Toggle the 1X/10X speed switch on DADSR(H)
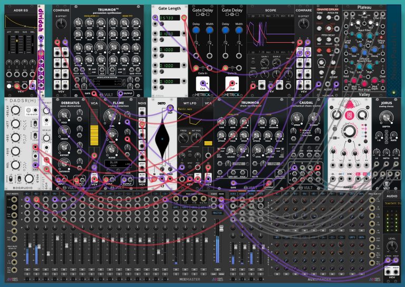The width and height of the screenshot is (405, 287). (x=11, y=178)
